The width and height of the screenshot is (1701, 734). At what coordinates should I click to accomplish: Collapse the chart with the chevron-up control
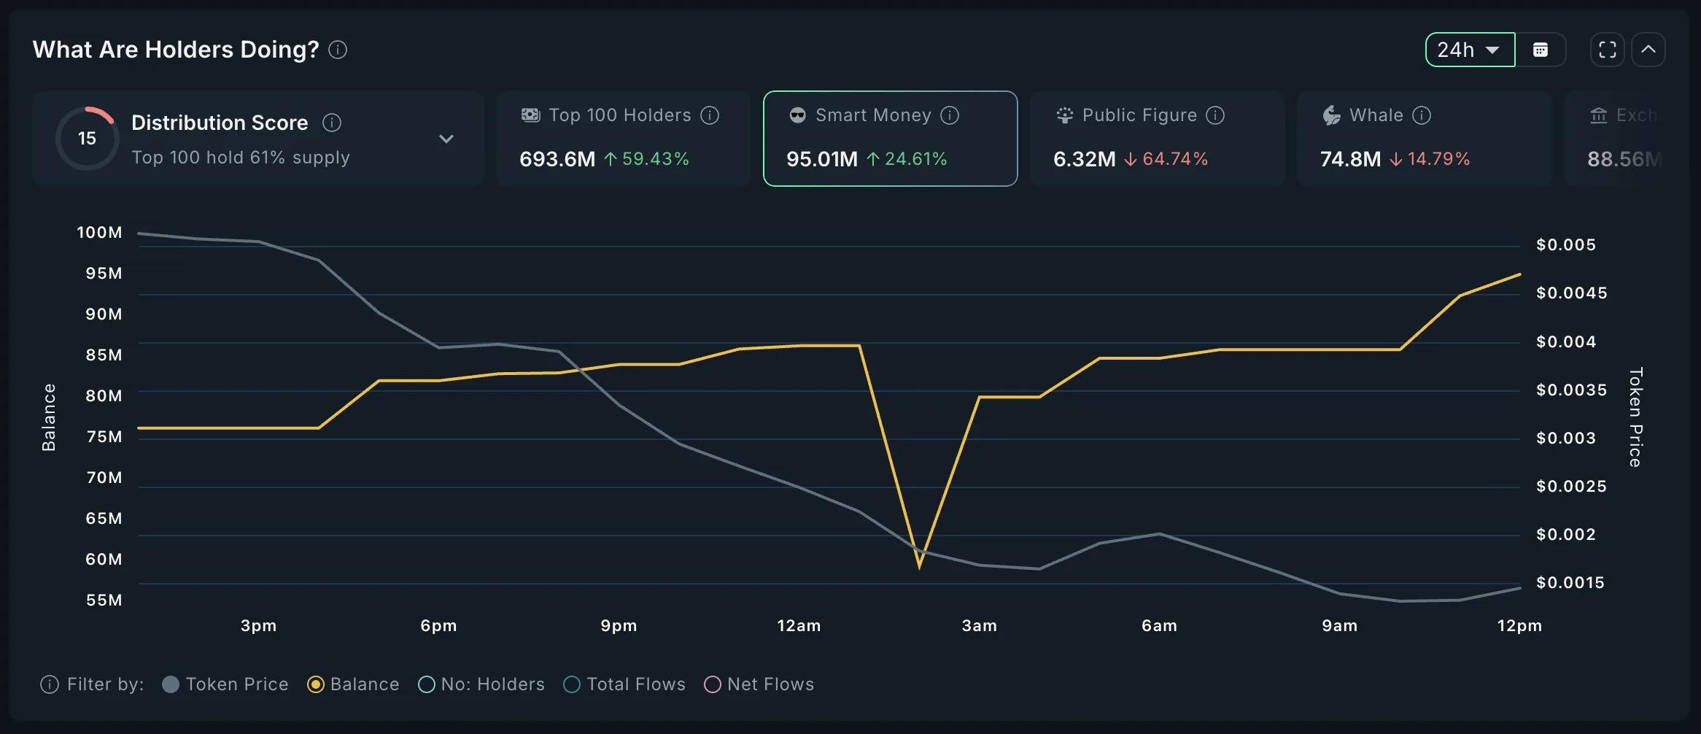(1648, 49)
